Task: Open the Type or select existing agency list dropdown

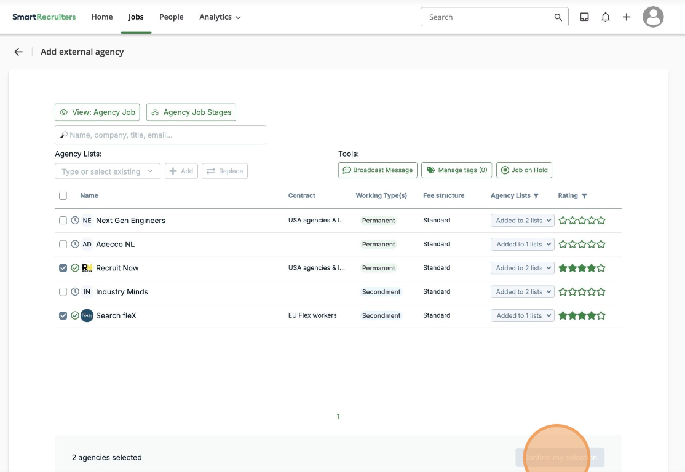Action: coord(108,171)
